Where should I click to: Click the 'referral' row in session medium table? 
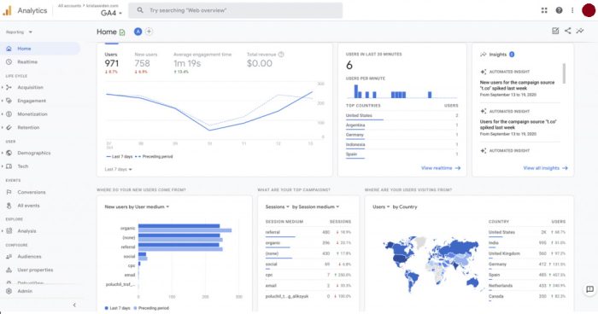pyautogui.click(x=308, y=232)
